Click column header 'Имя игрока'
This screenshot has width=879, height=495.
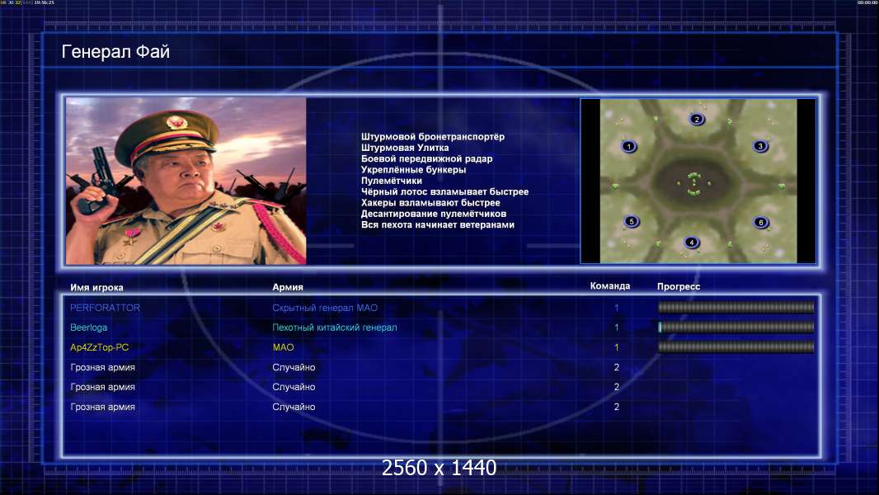click(x=96, y=287)
